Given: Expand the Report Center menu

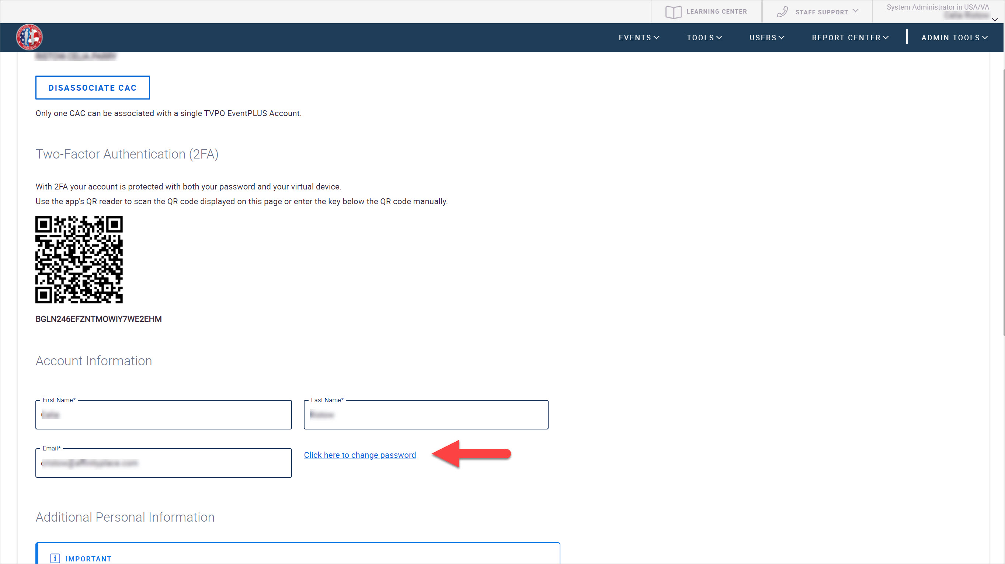Looking at the screenshot, I should (850, 38).
